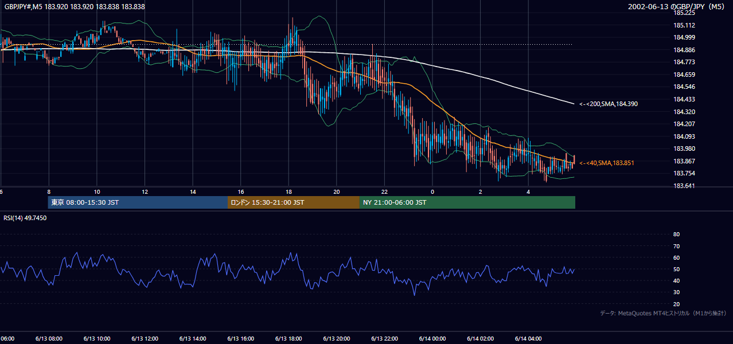Click the RSI scale value 60

pyautogui.click(x=676, y=257)
